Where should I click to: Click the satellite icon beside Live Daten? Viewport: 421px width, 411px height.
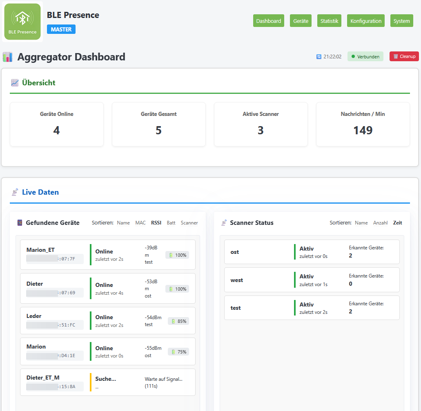[15, 192]
